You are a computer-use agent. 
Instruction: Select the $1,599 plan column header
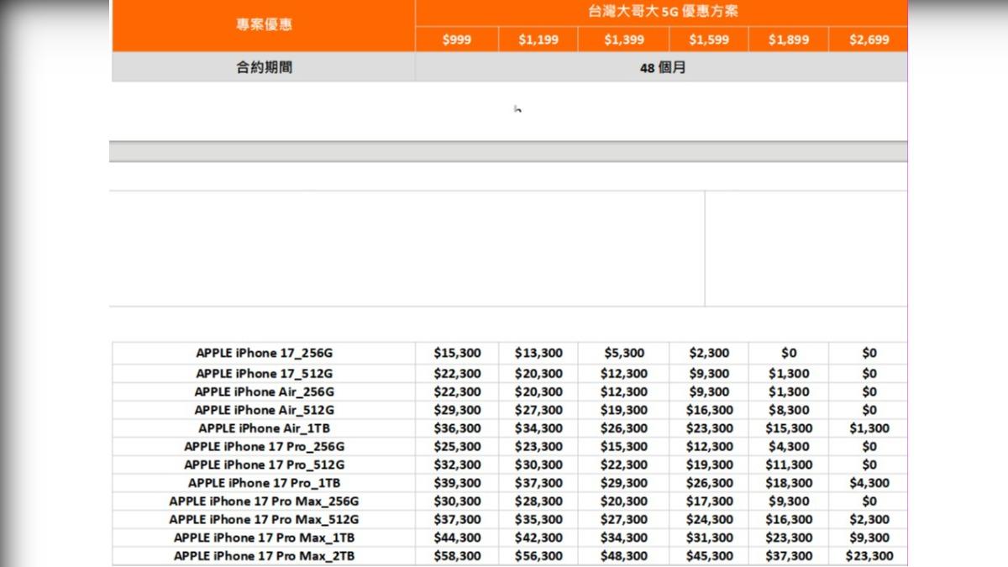709,39
